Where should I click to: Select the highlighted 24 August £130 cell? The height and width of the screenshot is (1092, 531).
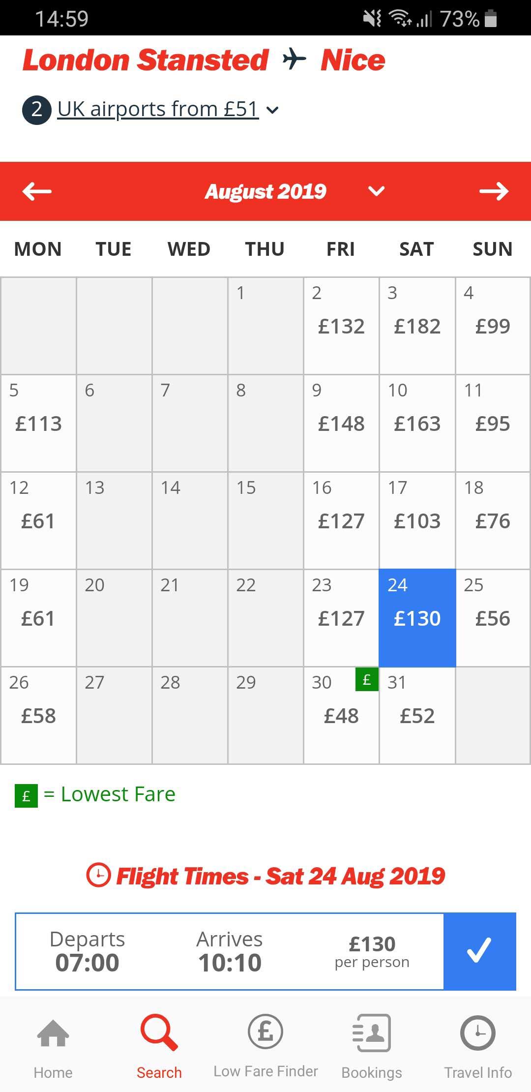coord(417,618)
